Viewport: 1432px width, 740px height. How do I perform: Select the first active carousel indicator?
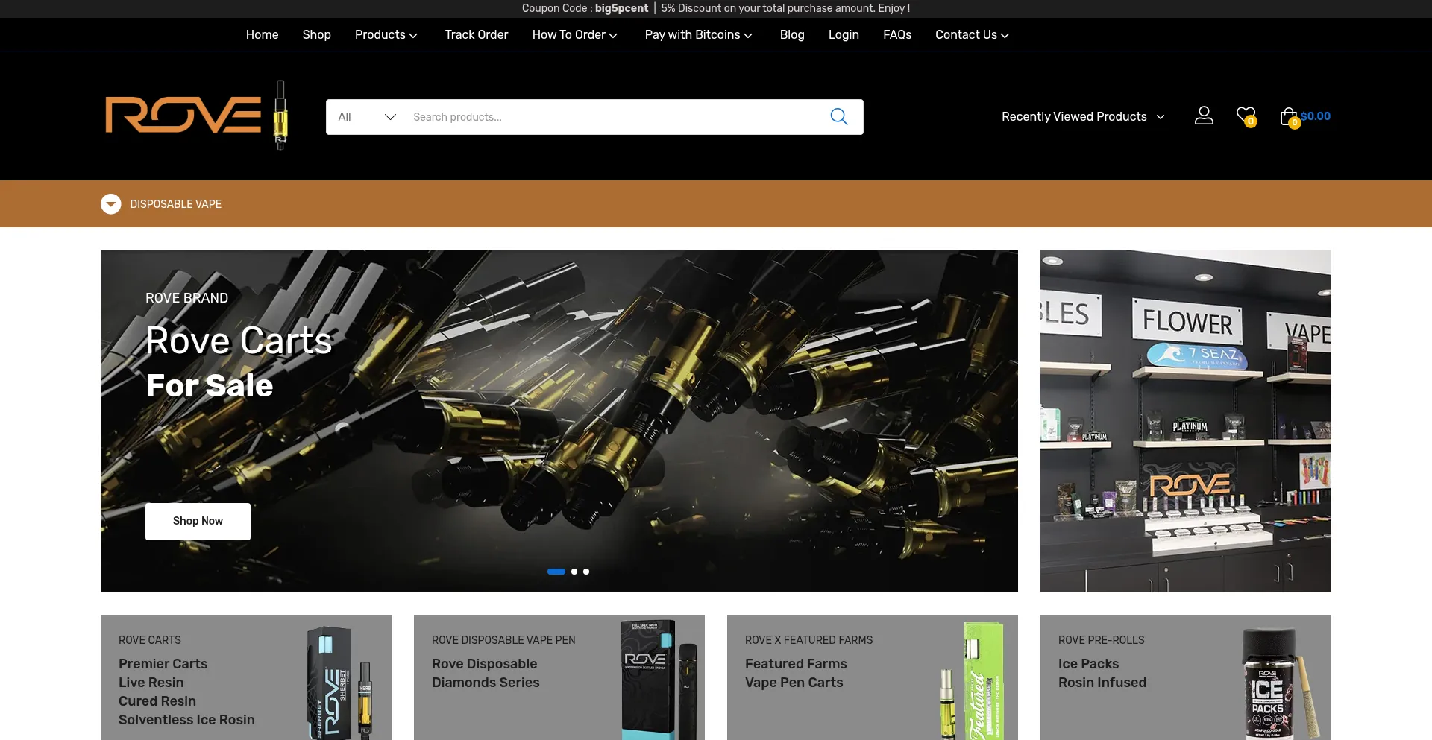[556, 572]
